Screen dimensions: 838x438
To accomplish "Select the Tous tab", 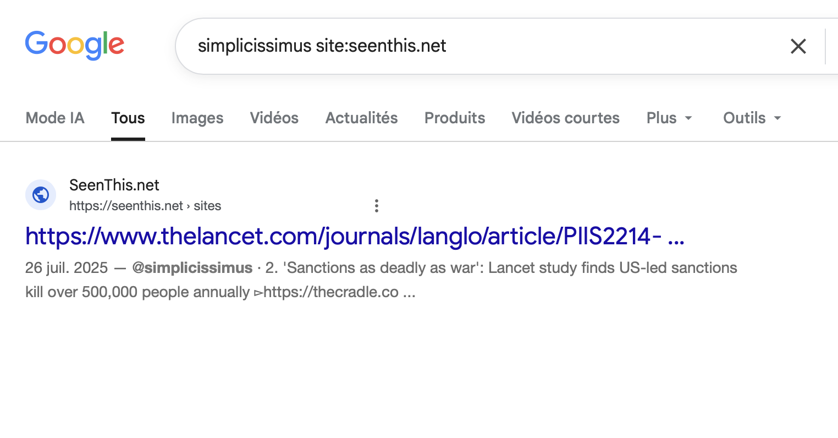I will [x=128, y=118].
